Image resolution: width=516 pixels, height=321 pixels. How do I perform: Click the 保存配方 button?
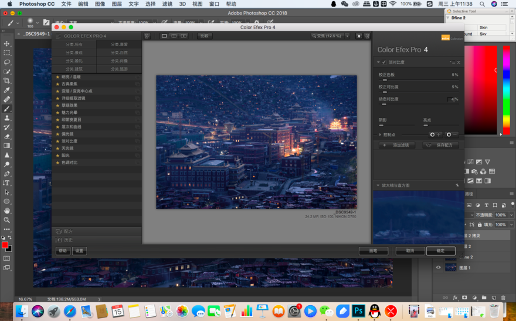click(440, 145)
